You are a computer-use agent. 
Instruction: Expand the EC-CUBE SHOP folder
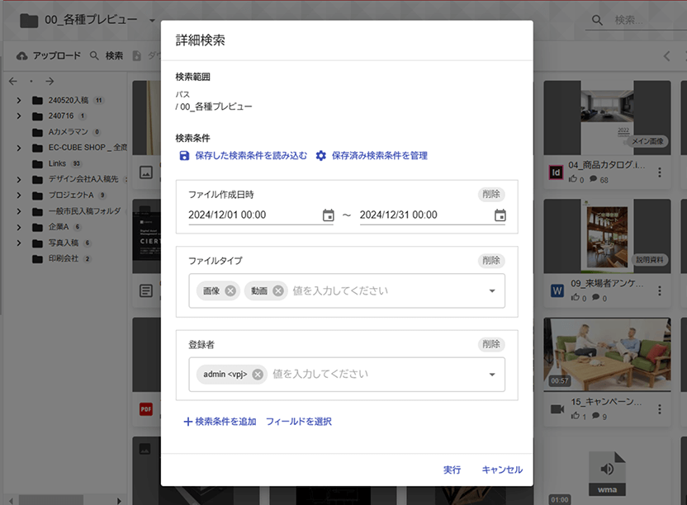pyautogui.click(x=19, y=148)
